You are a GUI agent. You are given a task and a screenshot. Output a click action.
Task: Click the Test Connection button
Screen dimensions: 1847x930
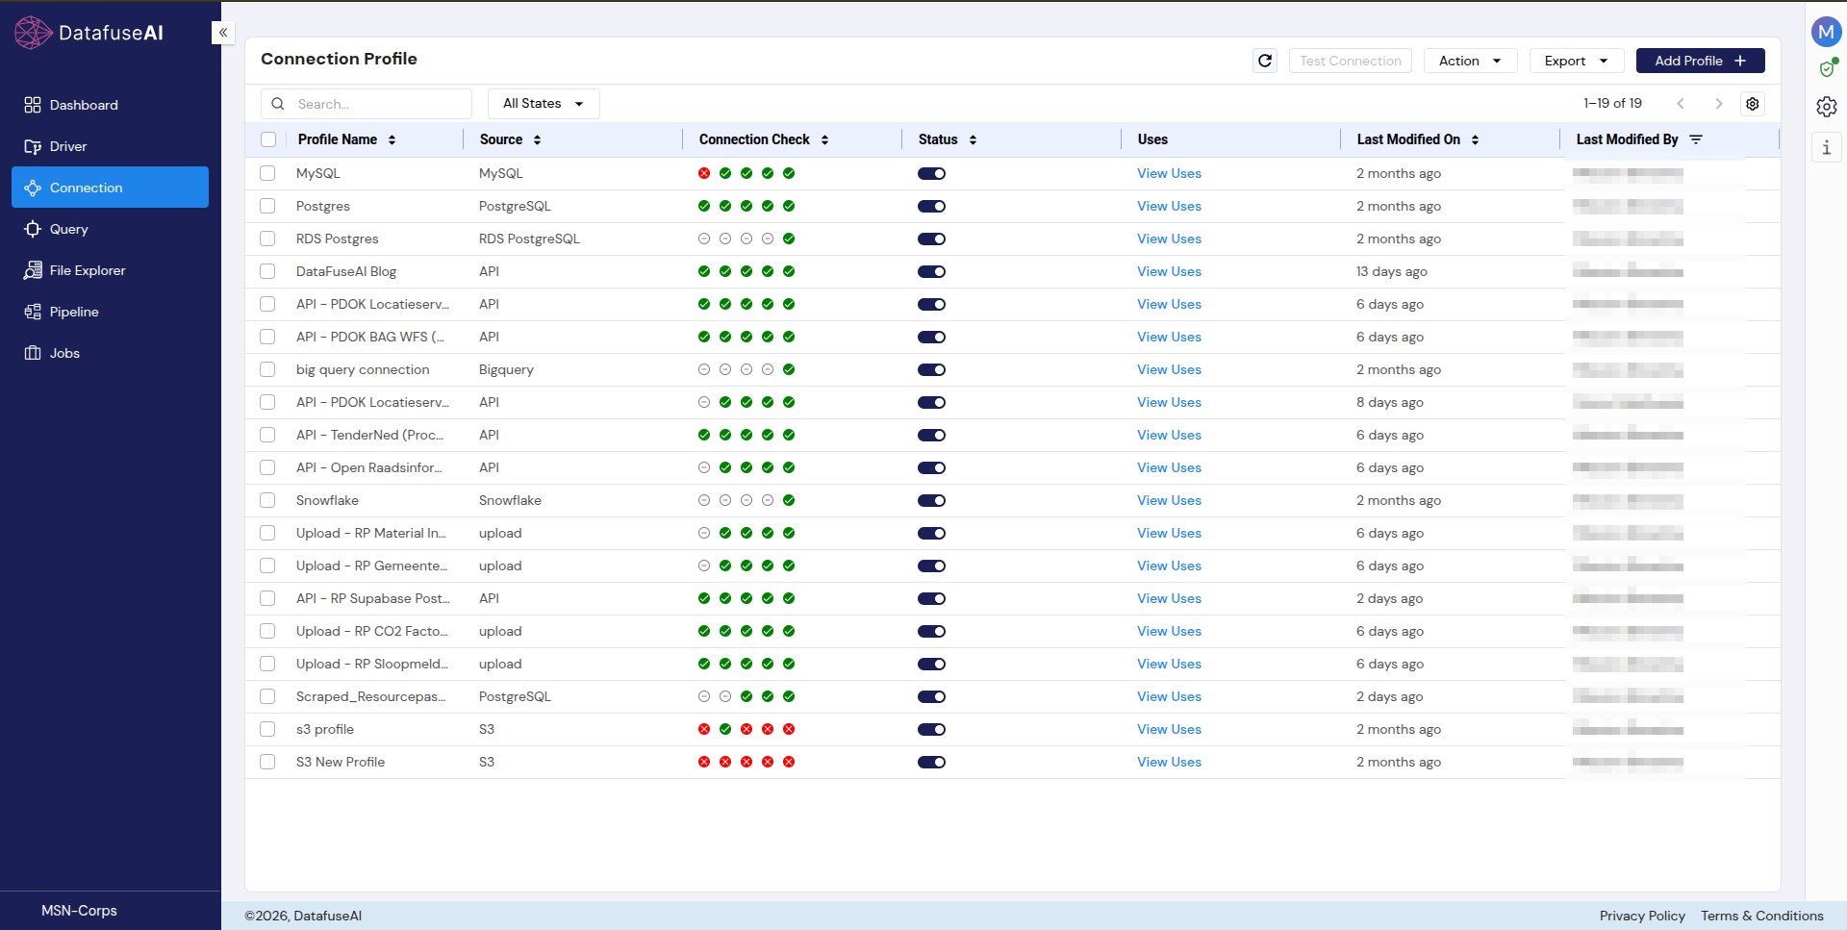(x=1350, y=61)
